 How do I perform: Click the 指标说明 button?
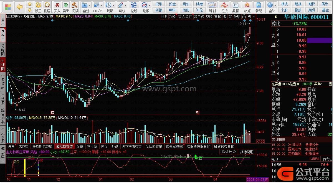pos(247,152)
